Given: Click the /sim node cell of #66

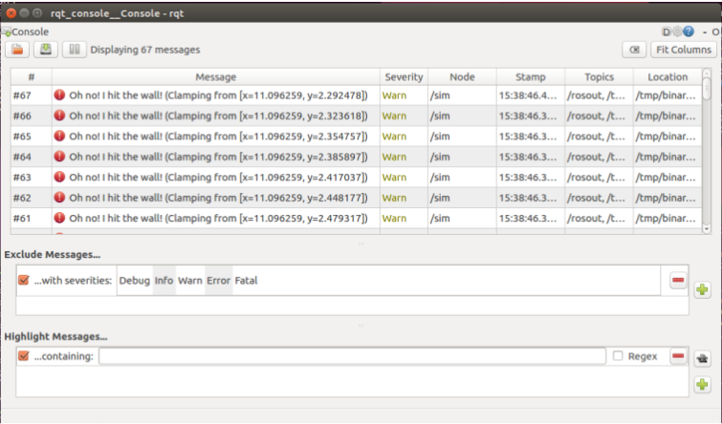Looking at the screenshot, I should [x=462, y=116].
